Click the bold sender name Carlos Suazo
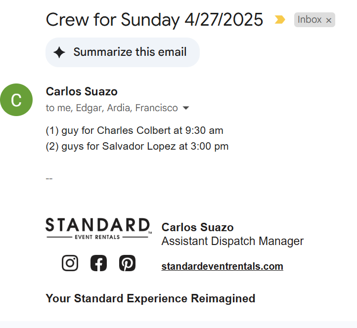Image resolution: width=357 pixels, height=328 pixels. pos(82,91)
